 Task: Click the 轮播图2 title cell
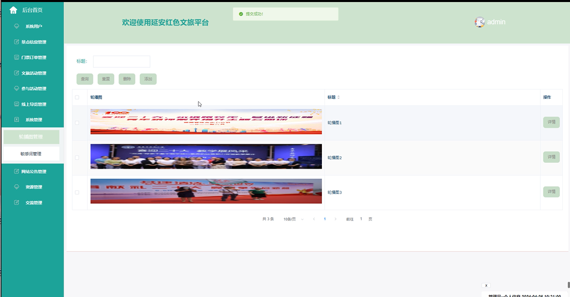(335, 157)
